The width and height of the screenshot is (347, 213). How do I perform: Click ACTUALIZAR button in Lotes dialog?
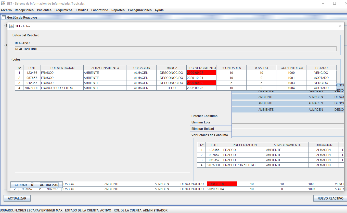tap(49, 185)
